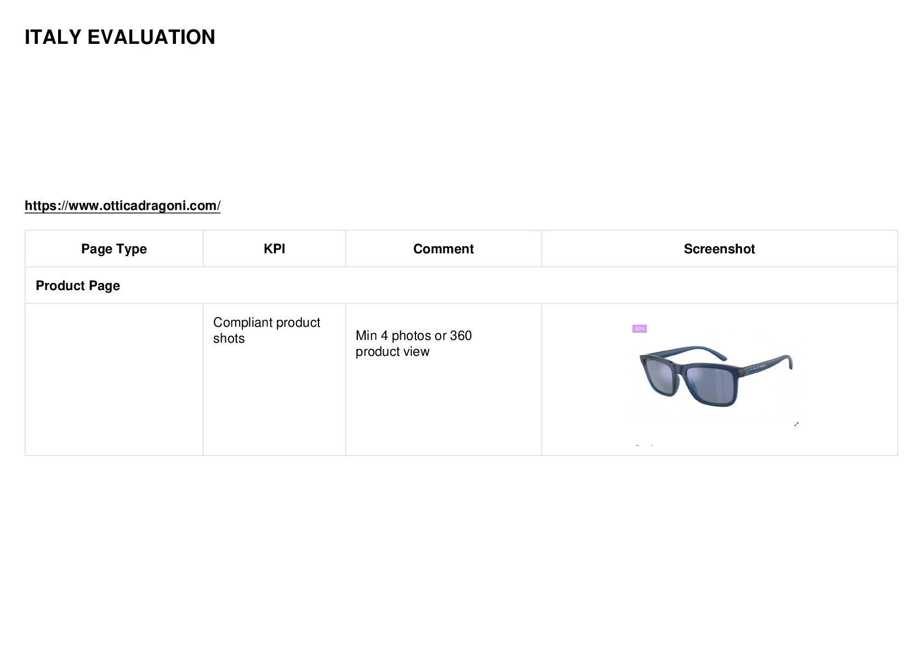Click the image expand arrows icon
Viewport: 923px width, 653px height.
click(796, 424)
